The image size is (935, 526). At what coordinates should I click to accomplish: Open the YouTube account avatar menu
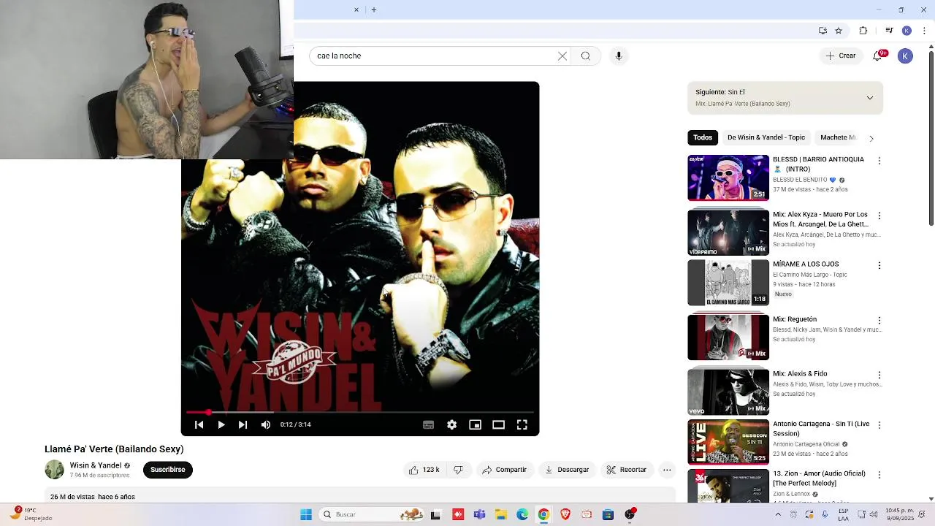coord(905,56)
